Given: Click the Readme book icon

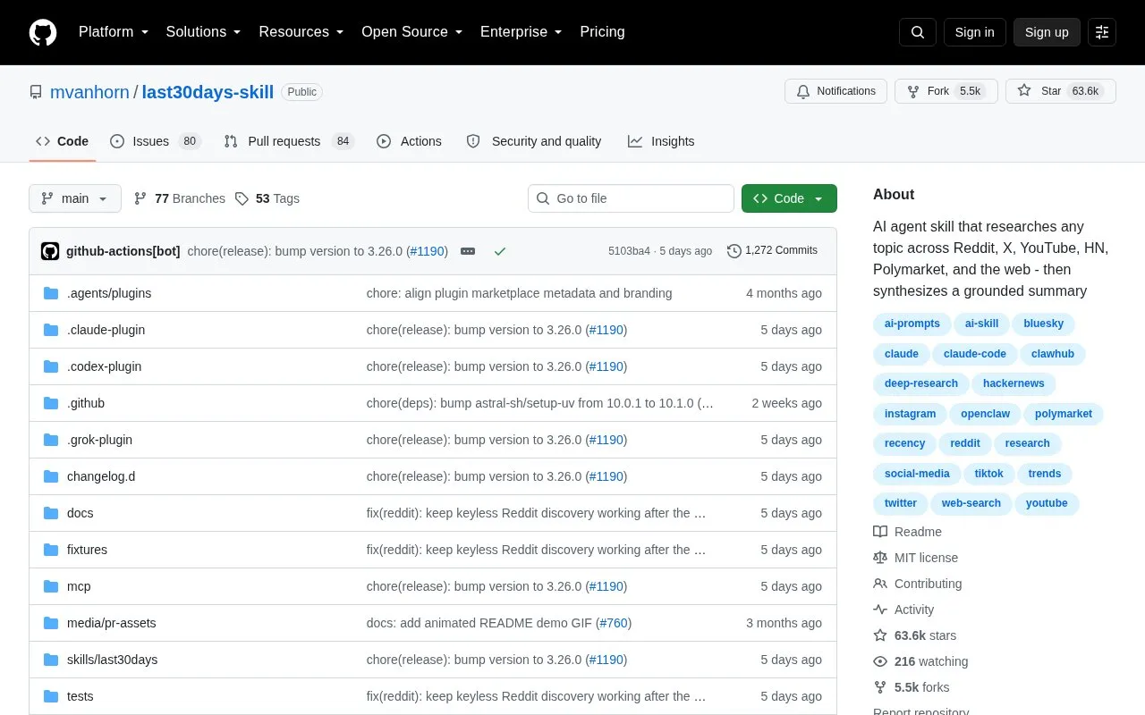Looking at the screenshot, I should pyautogui.click(x=880, y=532).
